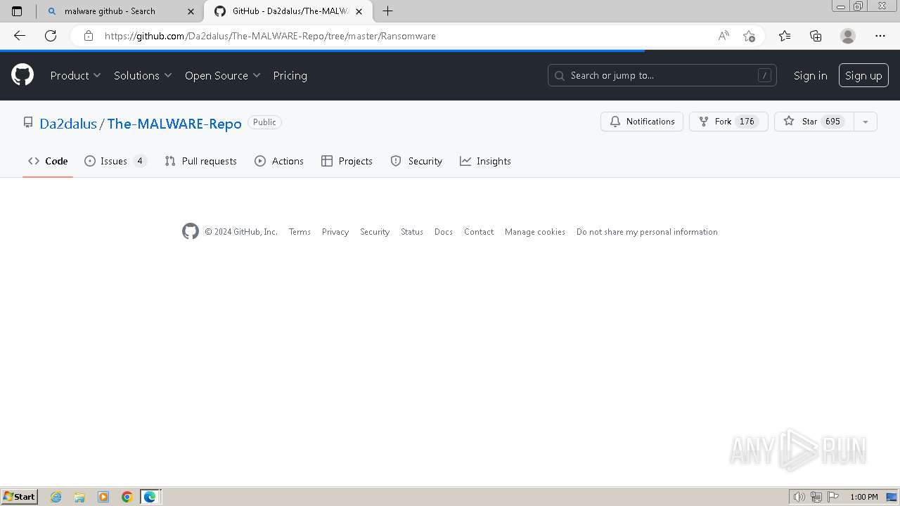The height and width of the screenshot is (506, 900).
Task: Open the Star list dropdown arrow
Action: click(x=866, y=122)
